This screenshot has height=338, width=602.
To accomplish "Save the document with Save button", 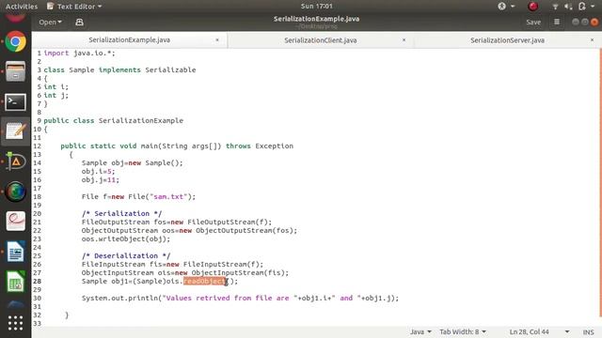I will (x=533, y=23).
